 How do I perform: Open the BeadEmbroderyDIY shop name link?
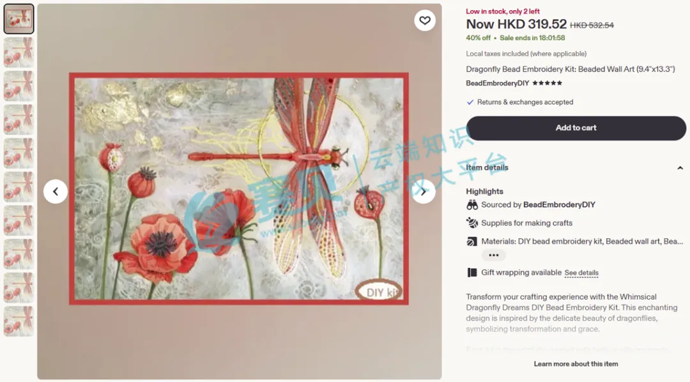pos(497,83)
